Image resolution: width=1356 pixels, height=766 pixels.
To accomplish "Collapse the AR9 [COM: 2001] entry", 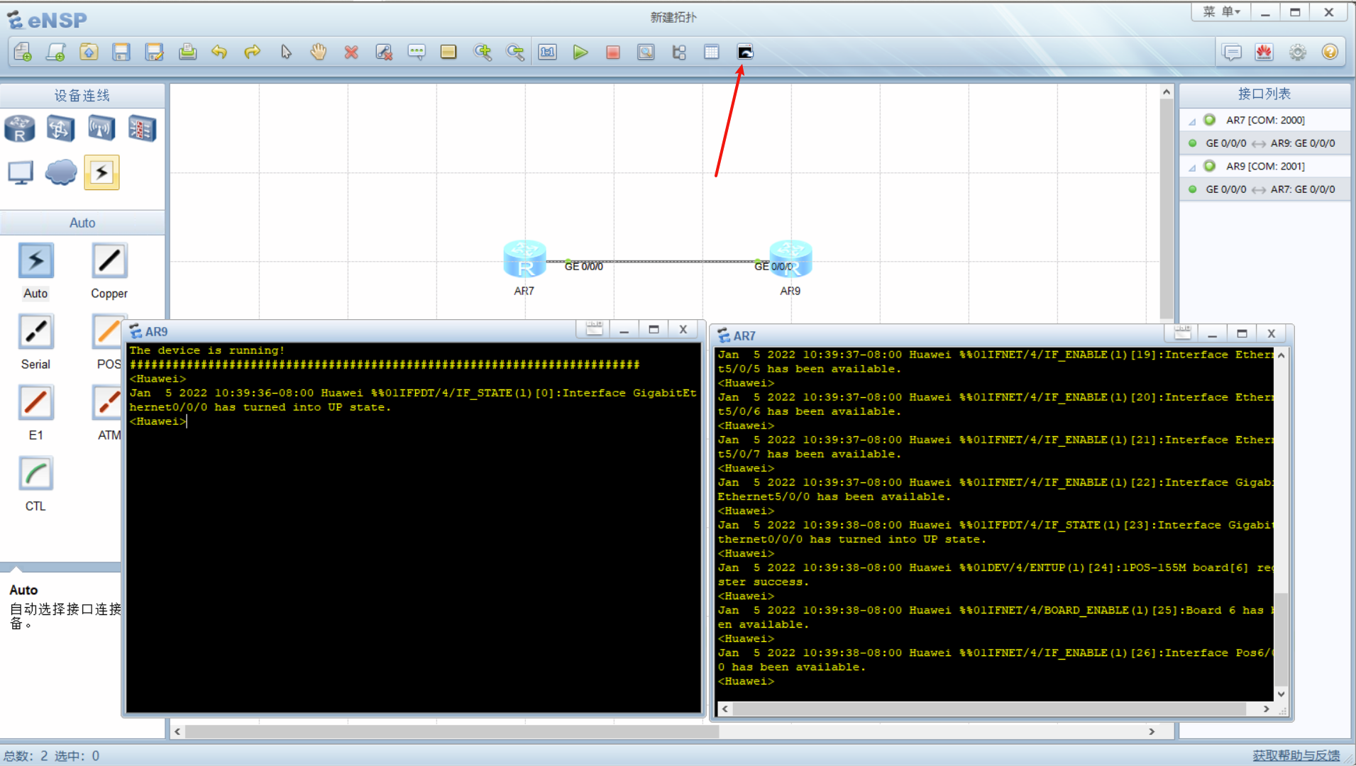I will (1192, 168).
